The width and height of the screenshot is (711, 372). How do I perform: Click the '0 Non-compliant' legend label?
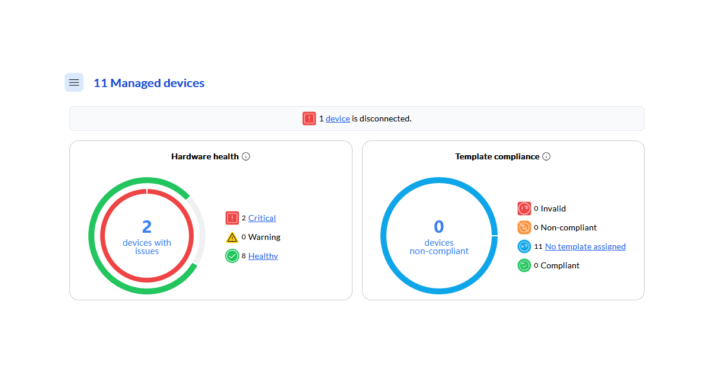coord(565,227)
